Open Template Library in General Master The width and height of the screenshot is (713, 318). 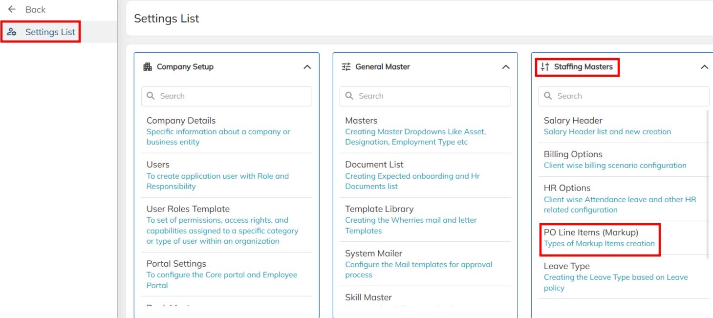click(379, 209)
